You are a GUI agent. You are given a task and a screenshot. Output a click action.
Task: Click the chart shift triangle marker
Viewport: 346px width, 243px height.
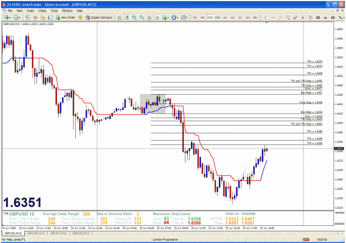267,23
